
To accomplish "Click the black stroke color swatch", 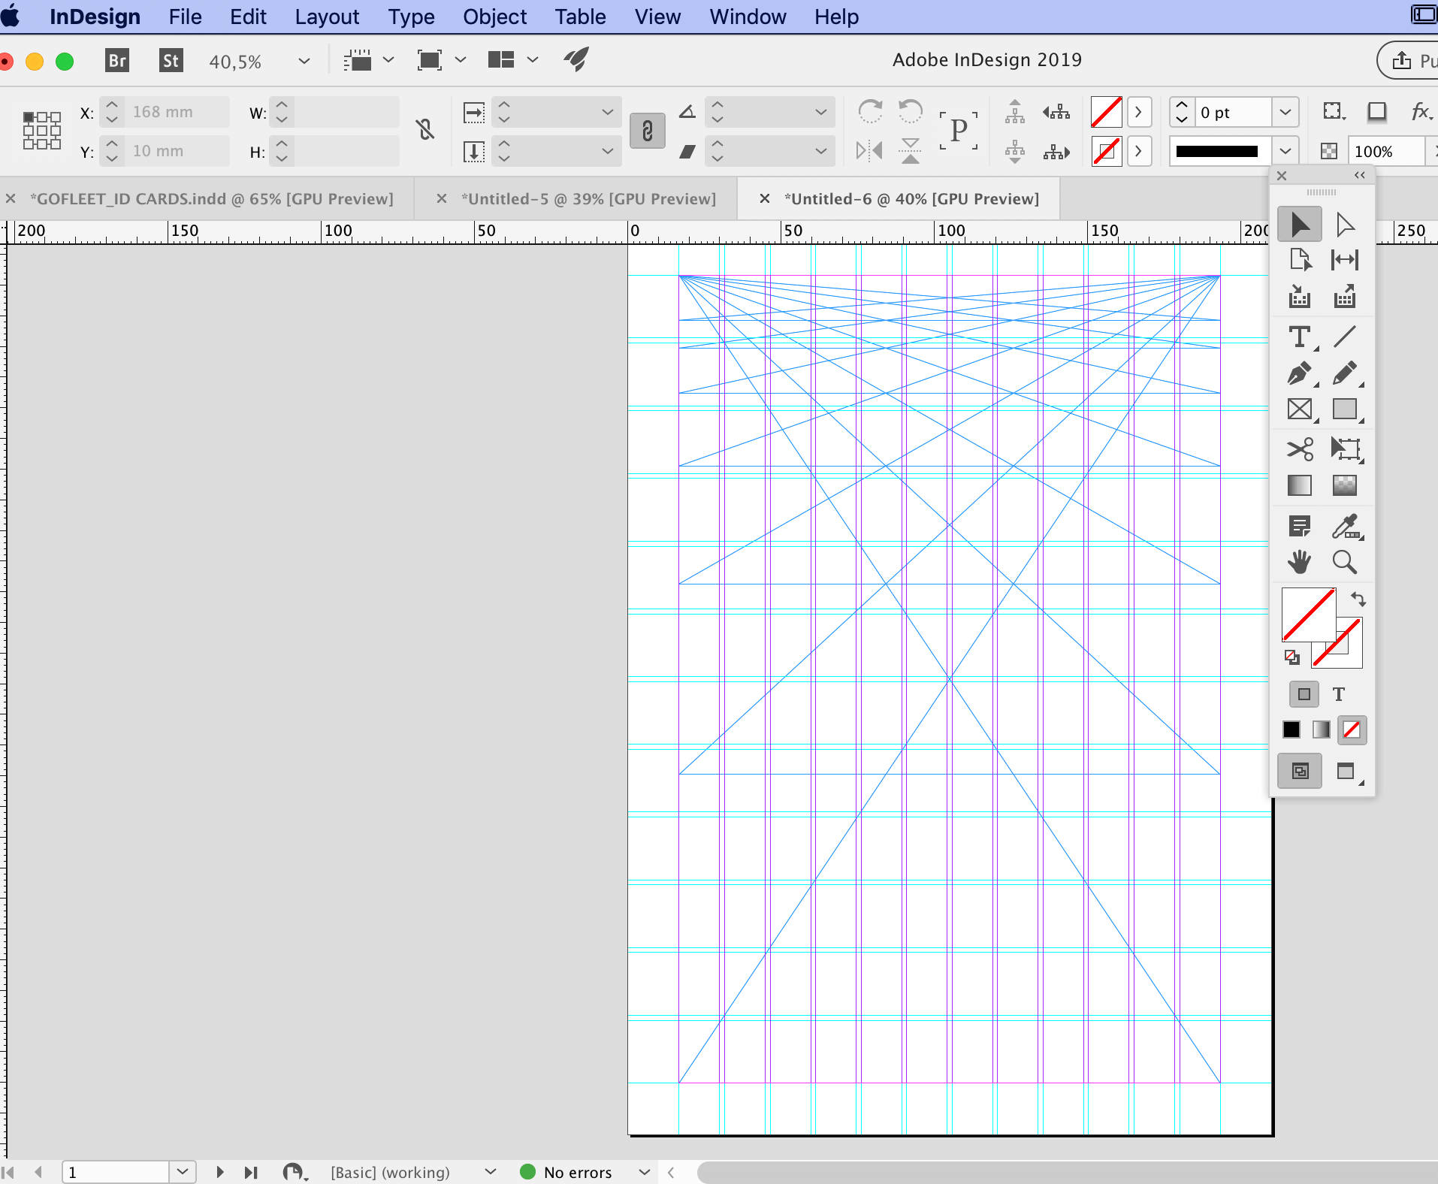I will [x=1290, y=729].
